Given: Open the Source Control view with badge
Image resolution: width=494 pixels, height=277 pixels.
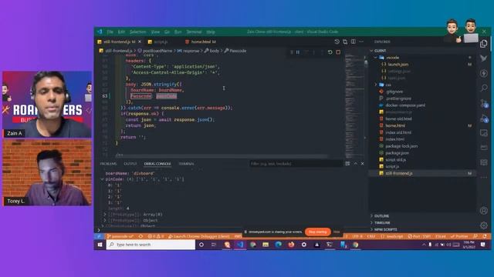Looking at the screenshot, I should point(484,103).
